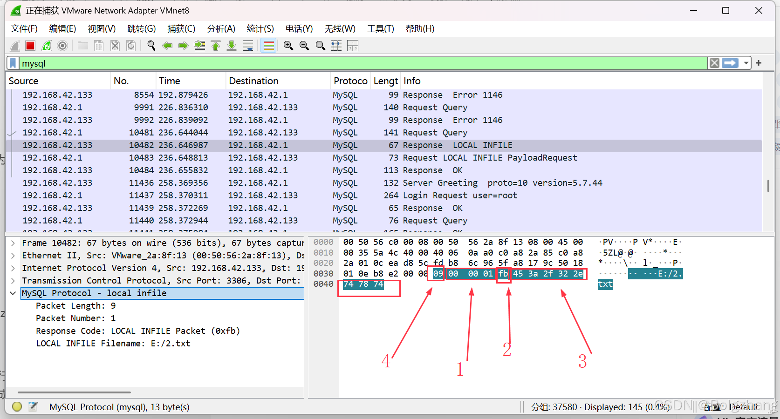Open expert information status circle
Image resolution: width=780 pixels, height=419 pixels.
coord(17,406)
